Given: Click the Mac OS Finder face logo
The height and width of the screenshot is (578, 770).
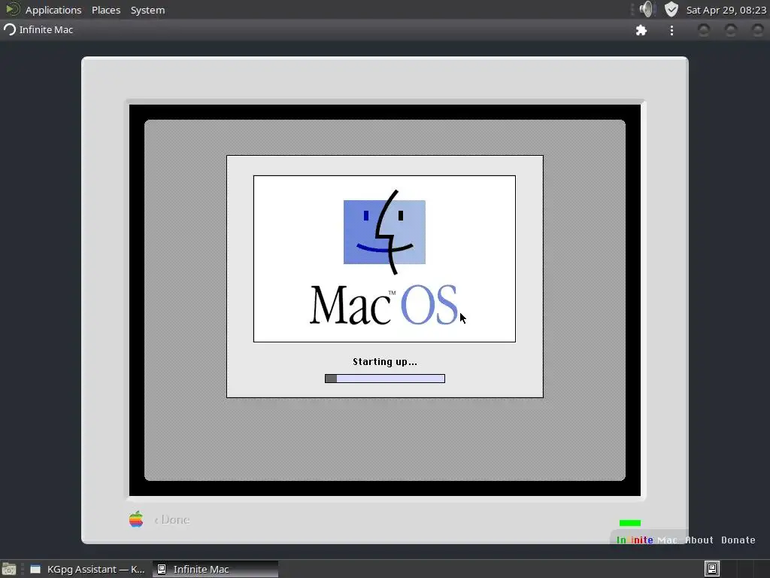Looking at the screenshot, I should (x=384, y=232).
